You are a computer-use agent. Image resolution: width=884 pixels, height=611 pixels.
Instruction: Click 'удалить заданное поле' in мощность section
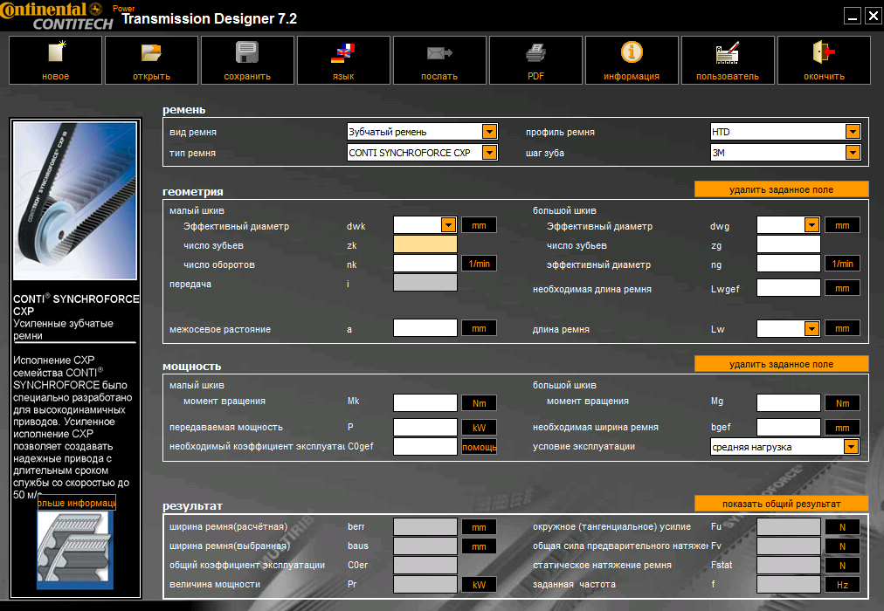(782, 364)
